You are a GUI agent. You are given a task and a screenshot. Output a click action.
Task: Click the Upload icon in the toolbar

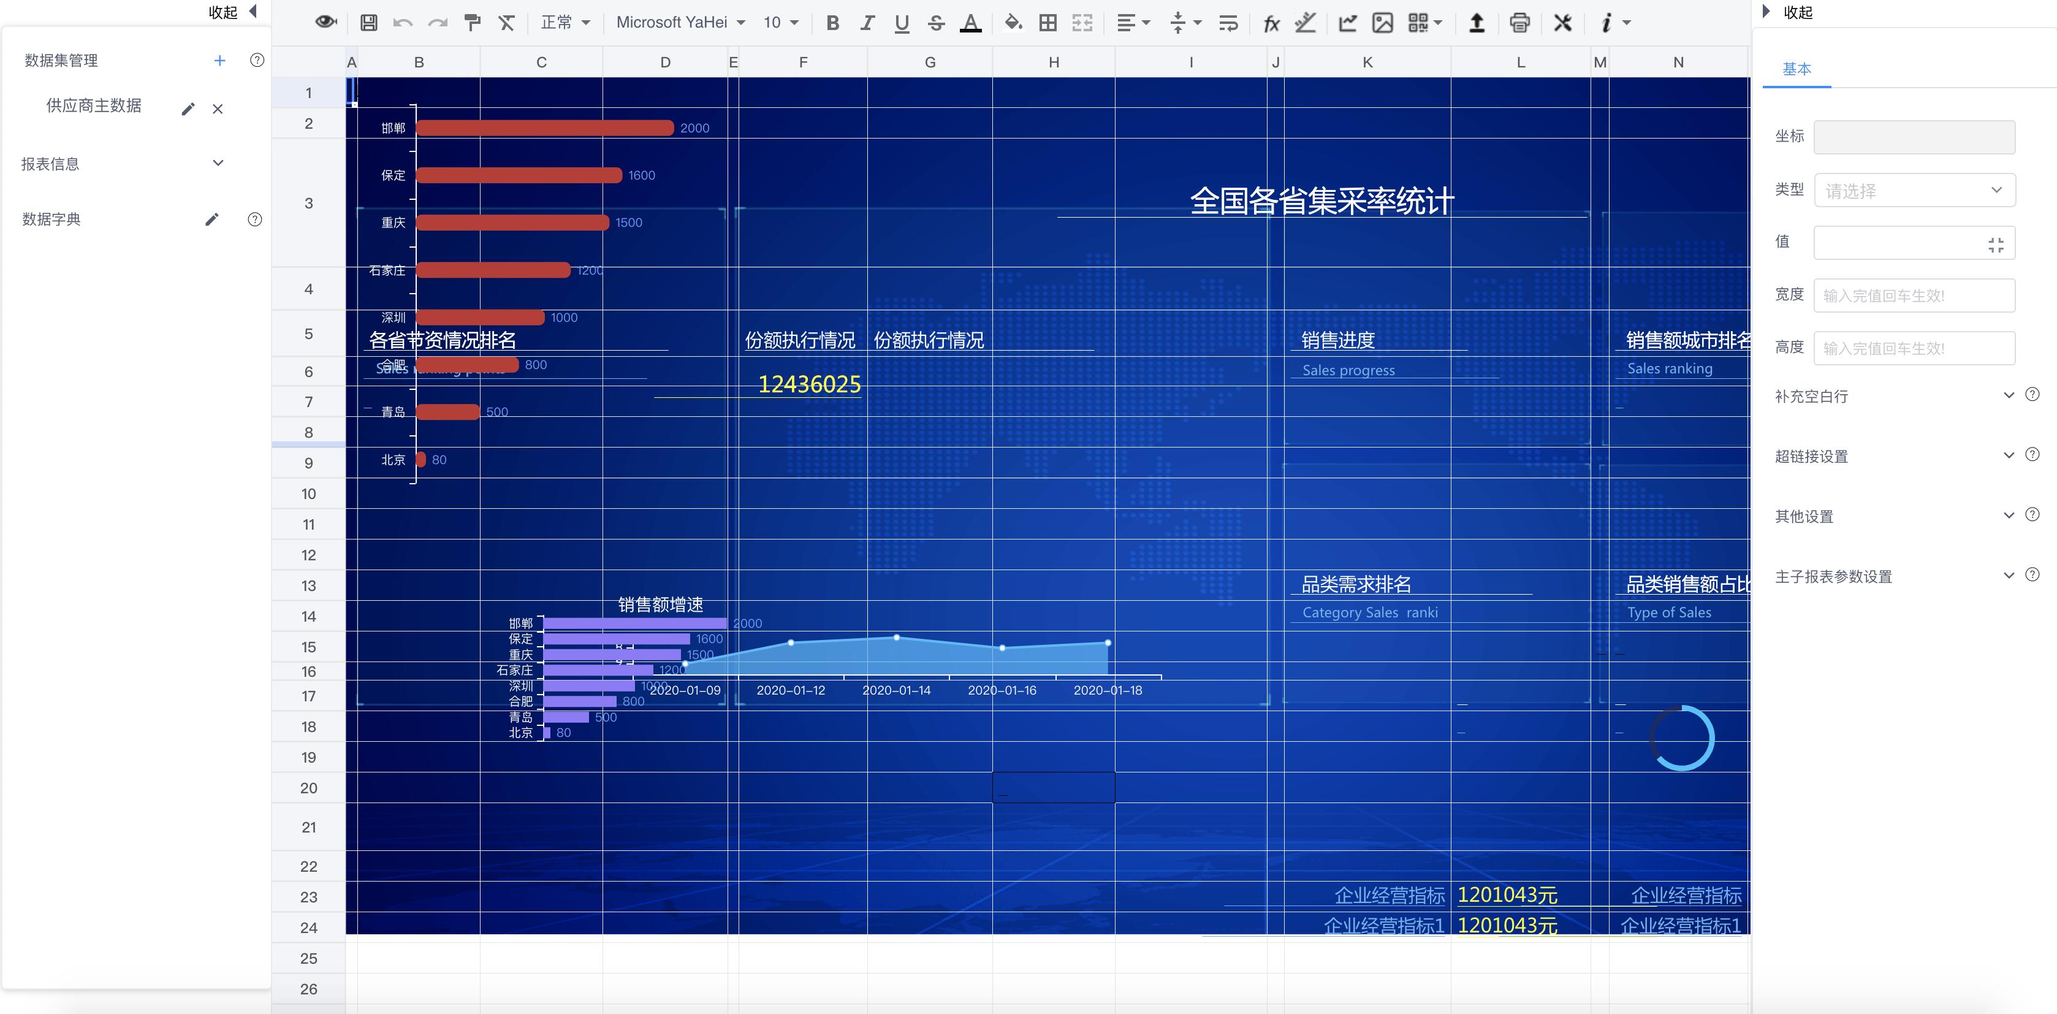1476,22
